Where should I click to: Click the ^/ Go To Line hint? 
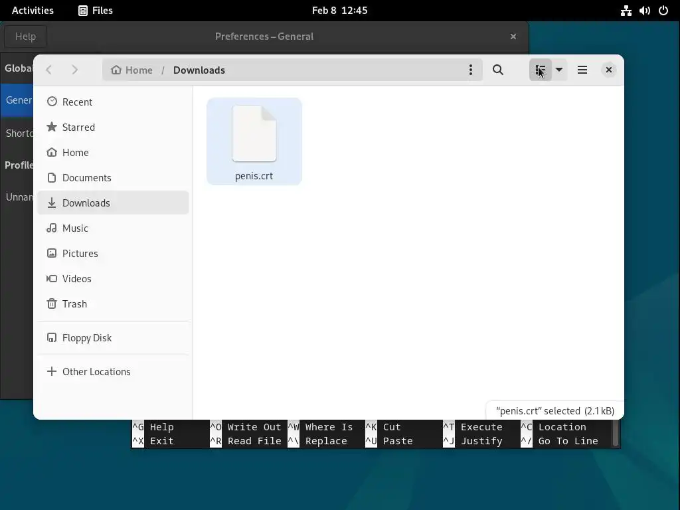559,441
